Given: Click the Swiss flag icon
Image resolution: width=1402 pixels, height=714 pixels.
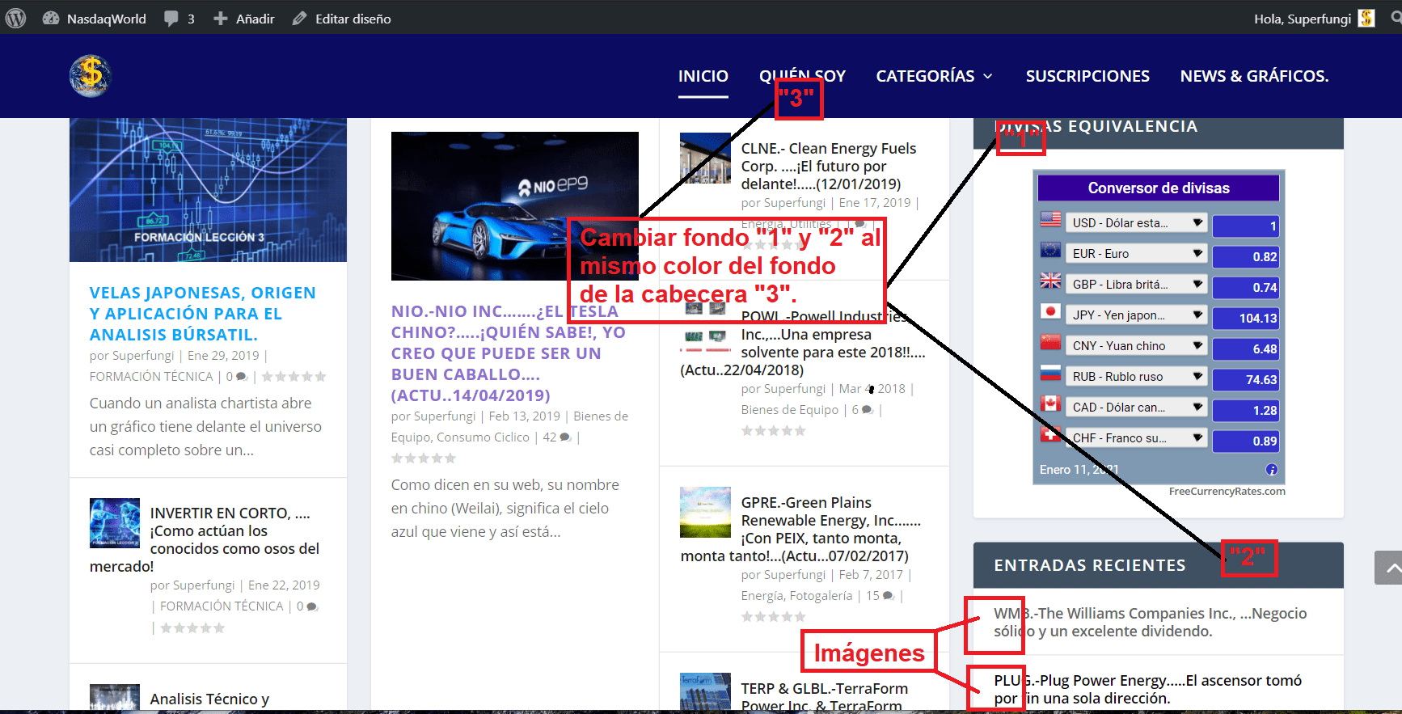Looking at the screenshot, I should pos(1050,434).
